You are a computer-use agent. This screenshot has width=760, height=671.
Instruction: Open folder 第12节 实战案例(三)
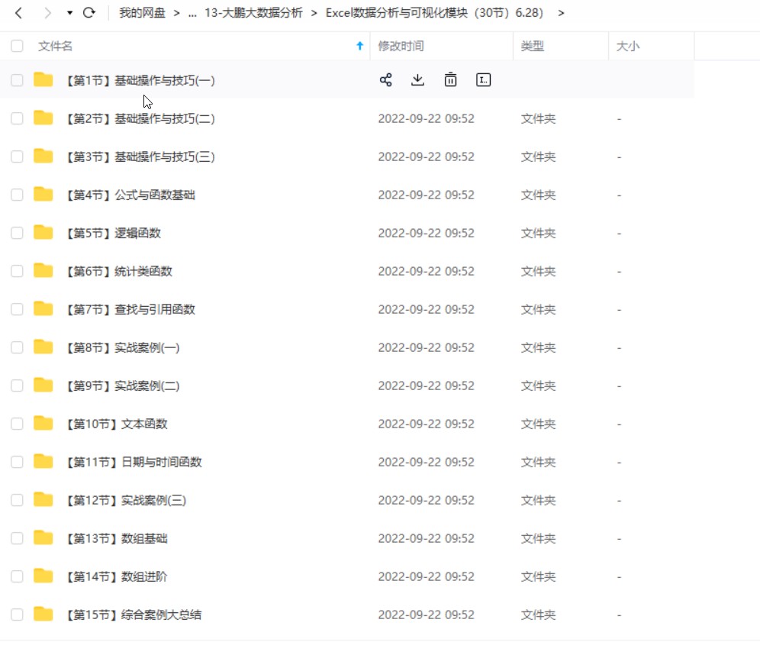click(x=126, y=500)
